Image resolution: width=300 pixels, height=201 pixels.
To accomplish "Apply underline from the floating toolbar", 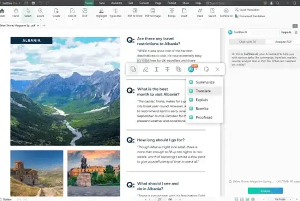I will click(156, 69).
